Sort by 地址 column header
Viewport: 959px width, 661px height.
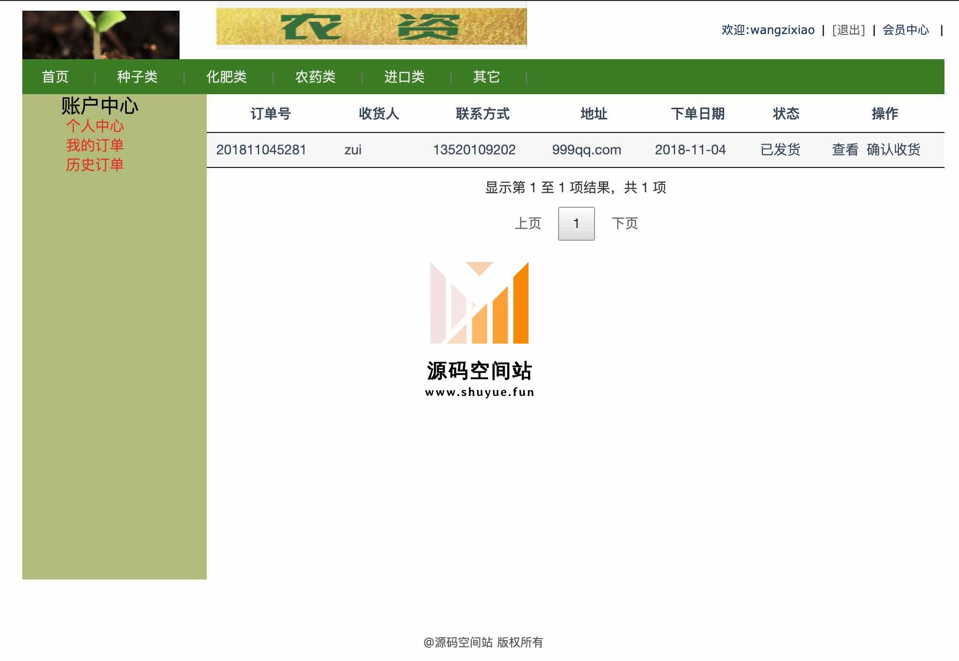(594, 114)
